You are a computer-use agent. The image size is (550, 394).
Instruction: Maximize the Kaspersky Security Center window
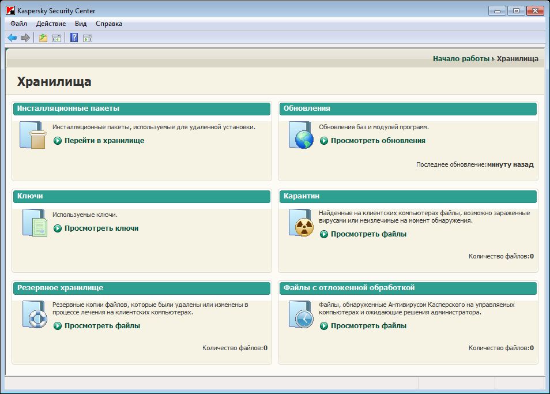516,11
